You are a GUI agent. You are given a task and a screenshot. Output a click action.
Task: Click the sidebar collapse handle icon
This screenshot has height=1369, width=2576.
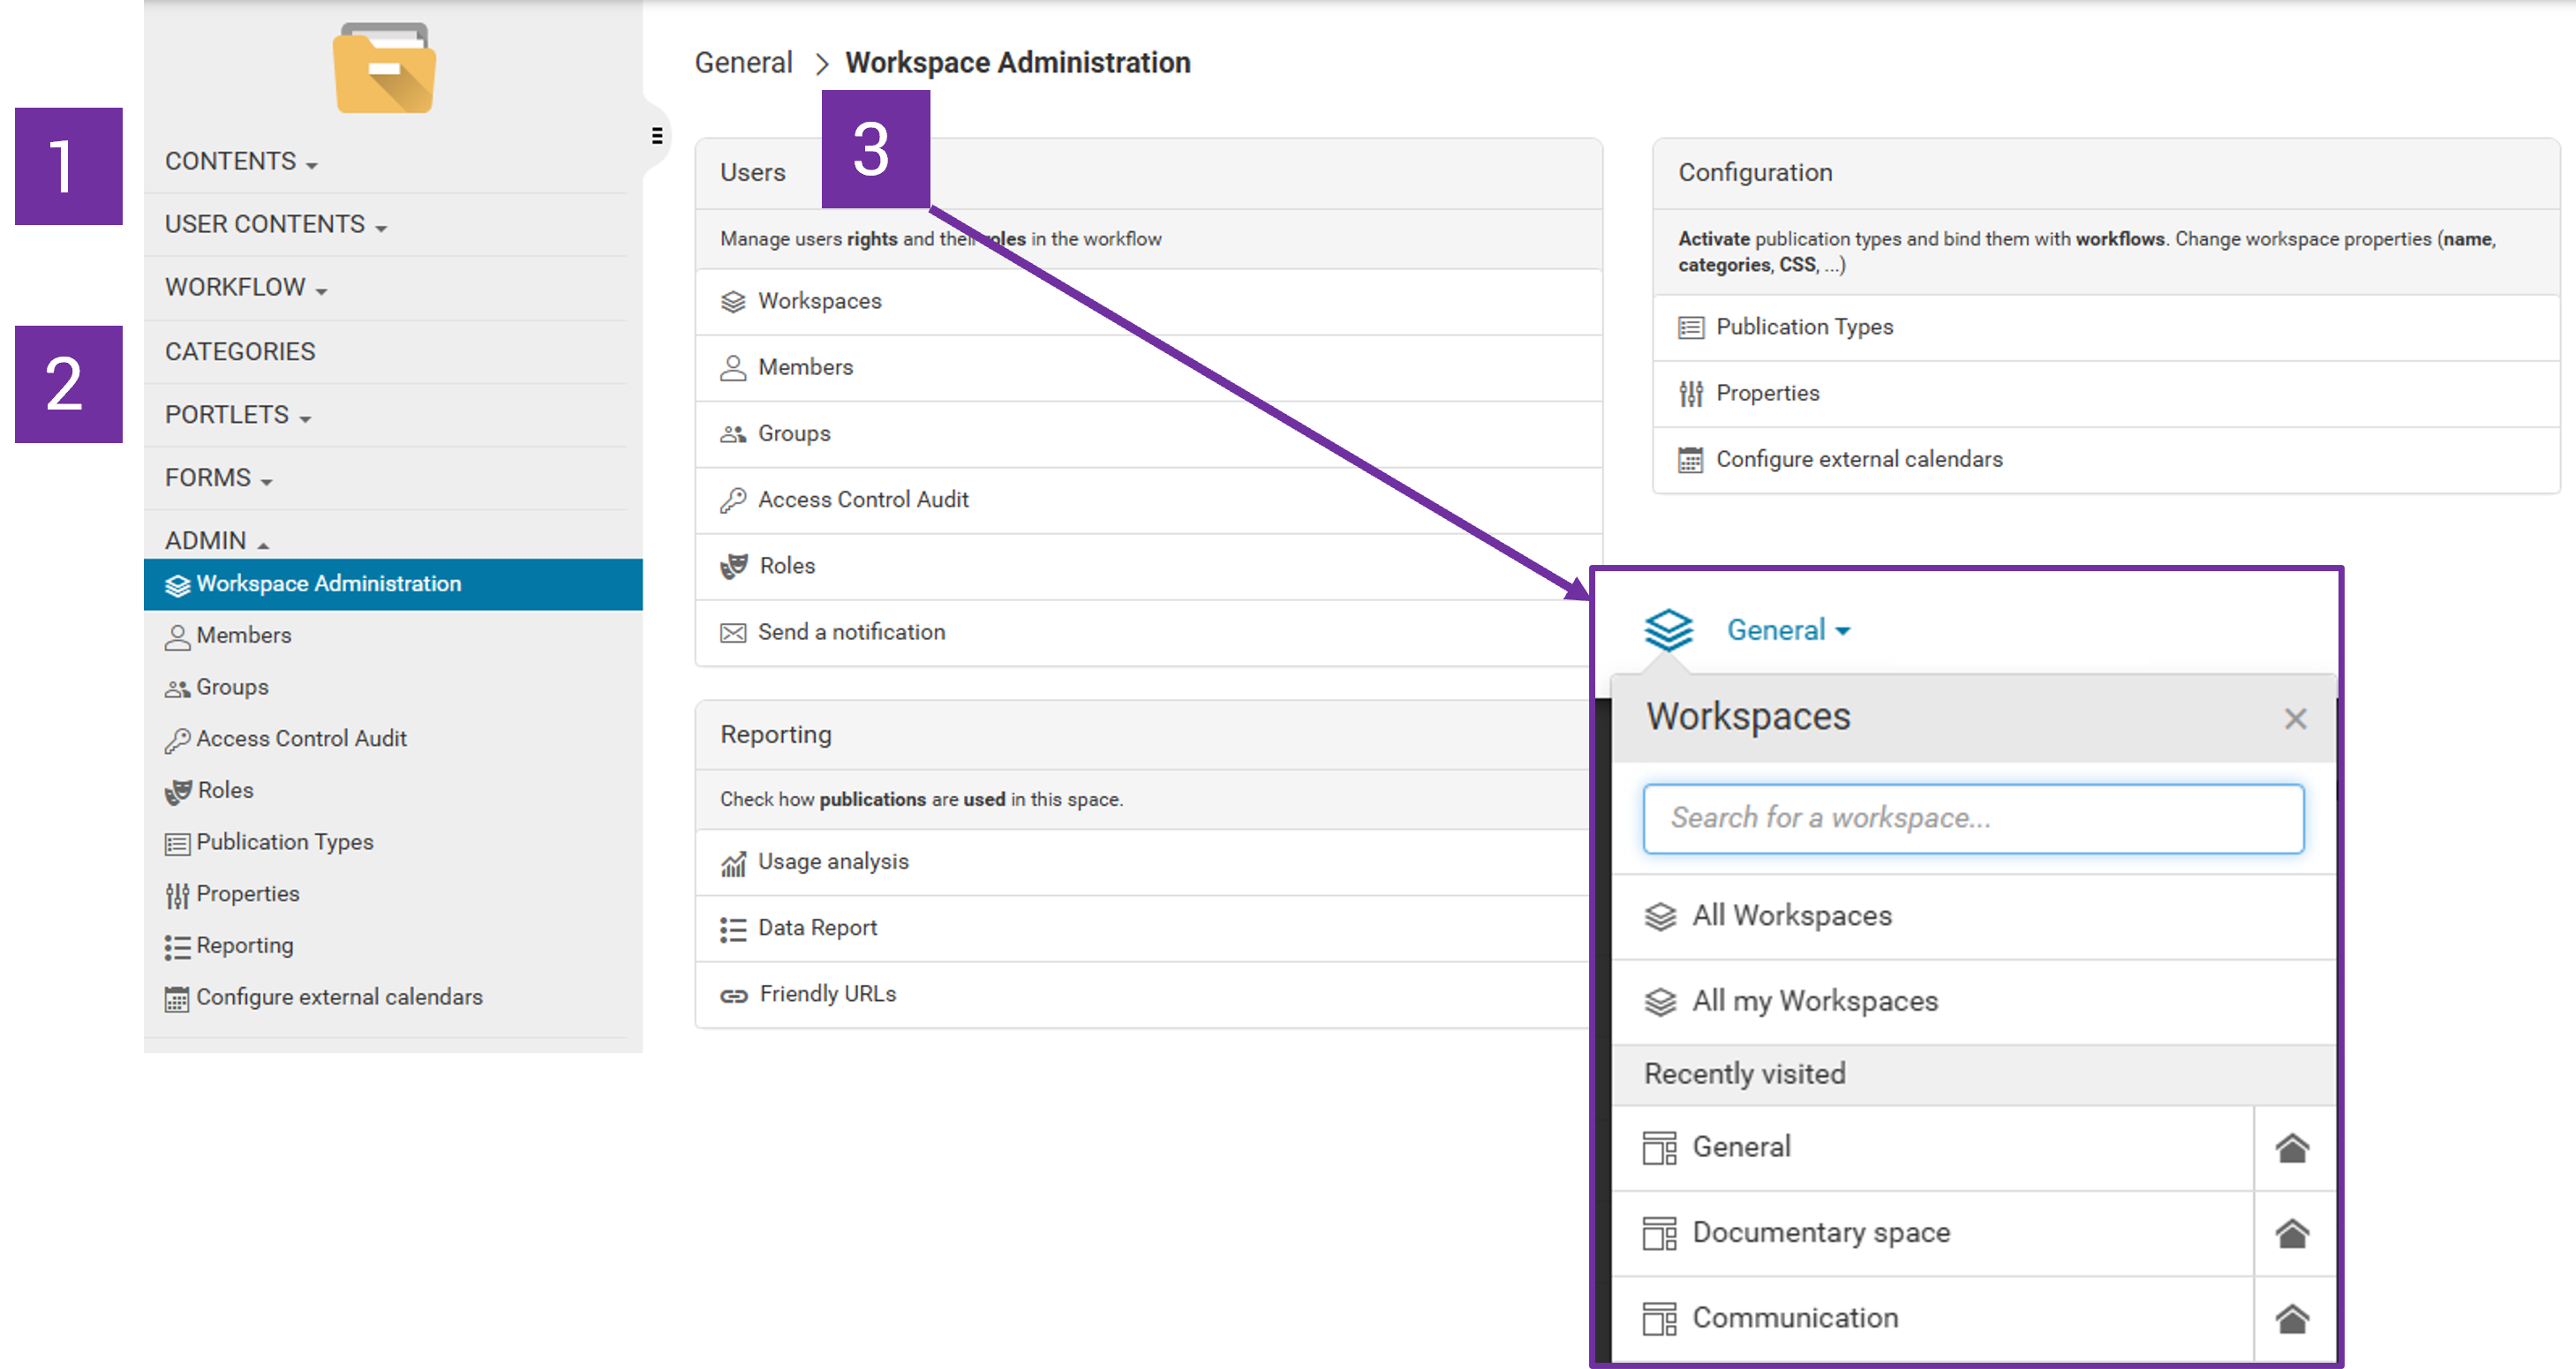click(657, 136)
